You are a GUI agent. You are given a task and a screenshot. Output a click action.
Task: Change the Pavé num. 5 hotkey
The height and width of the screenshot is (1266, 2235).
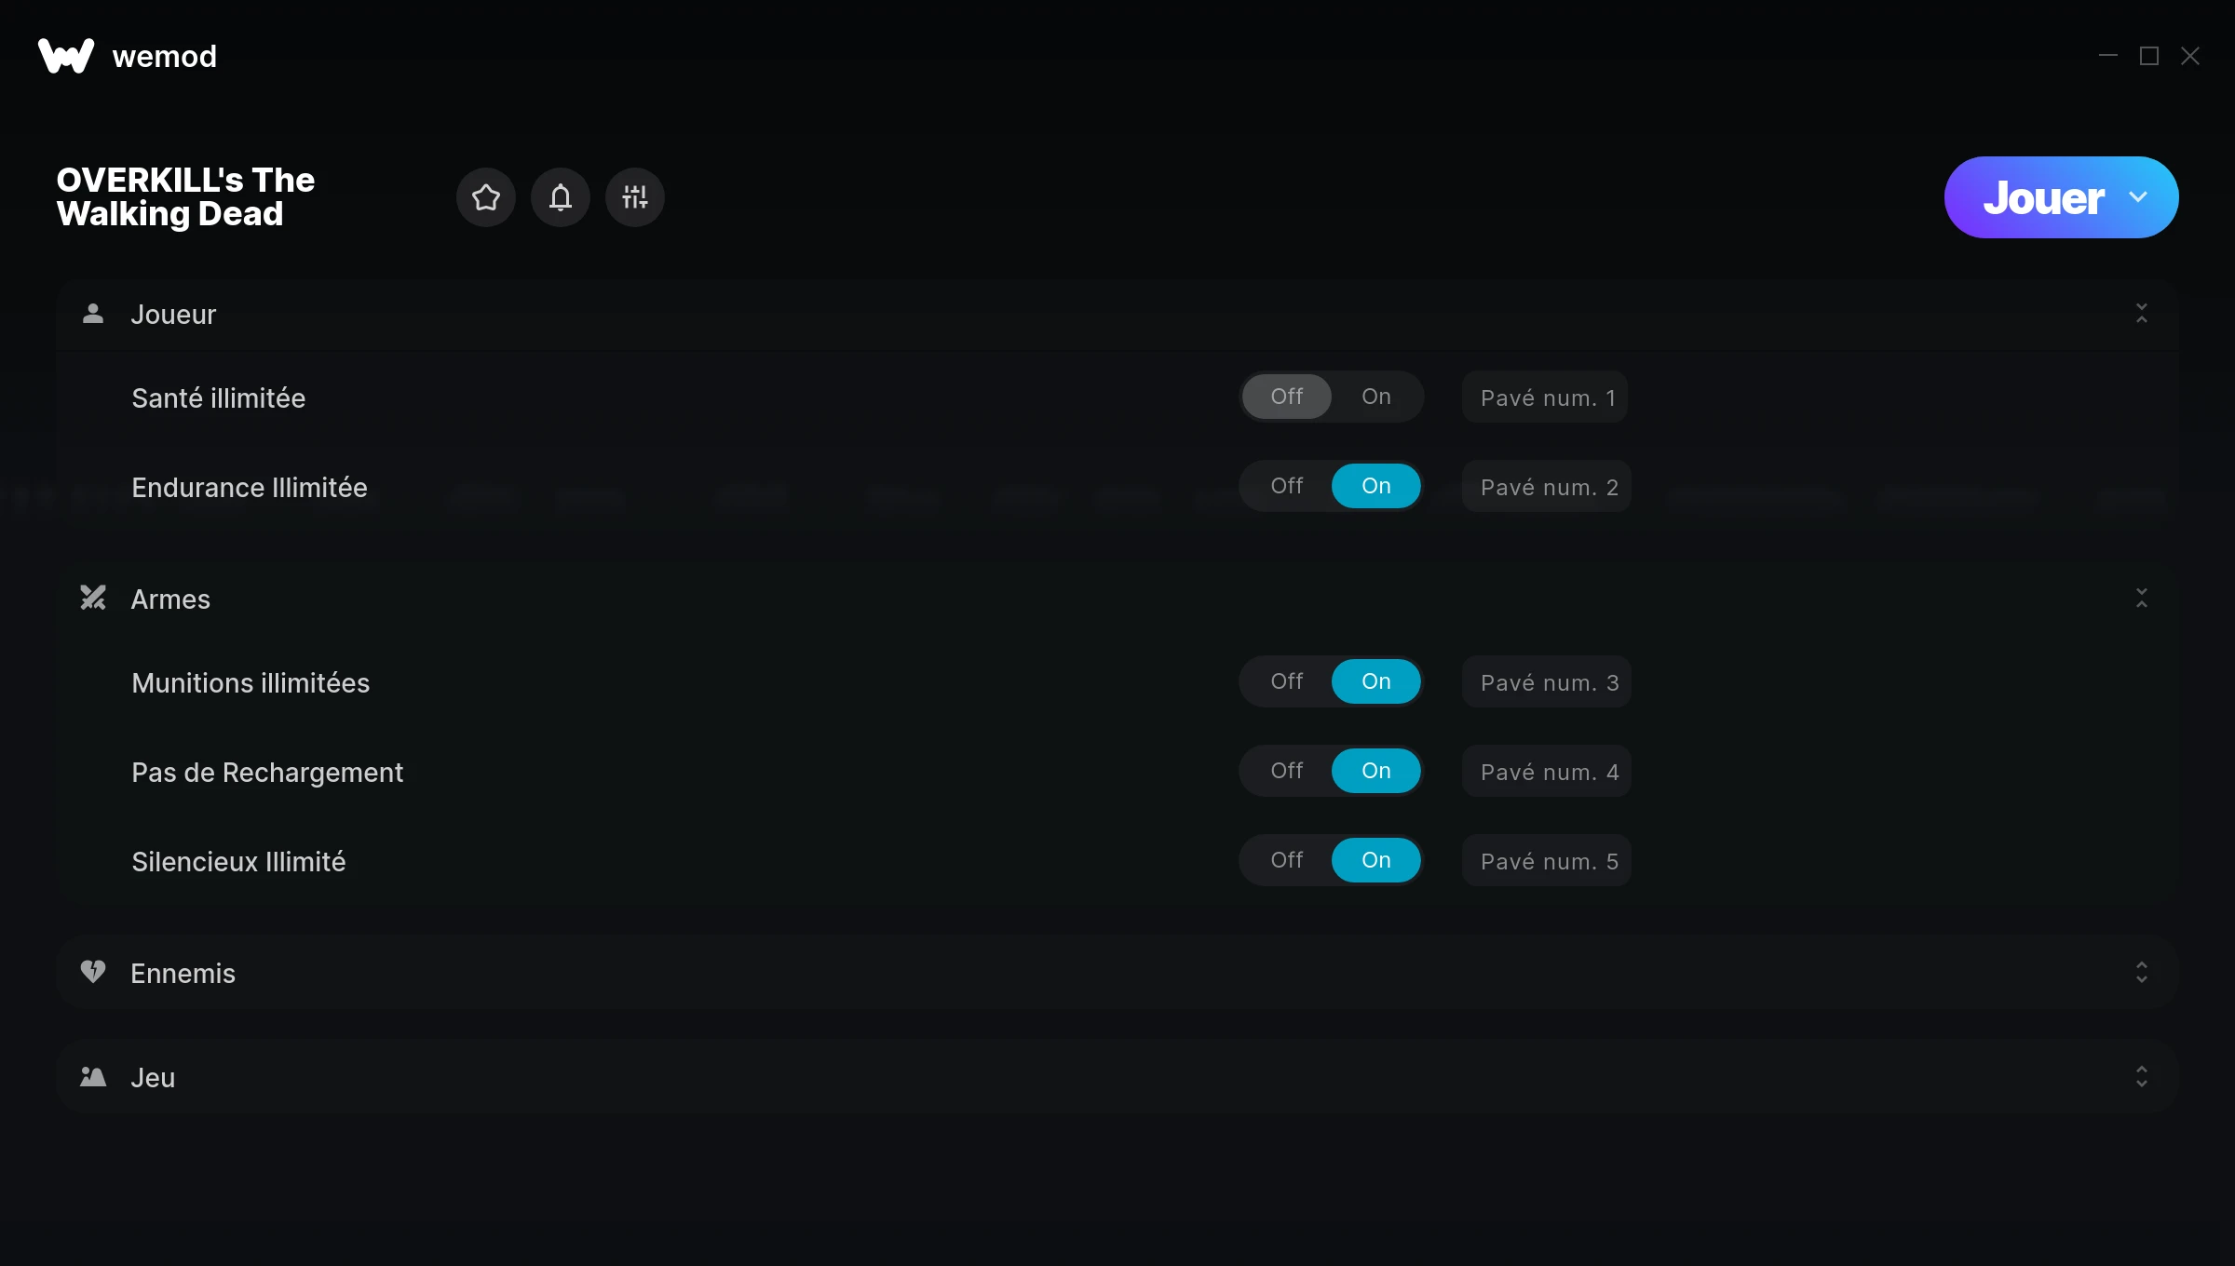(1547, 861)
